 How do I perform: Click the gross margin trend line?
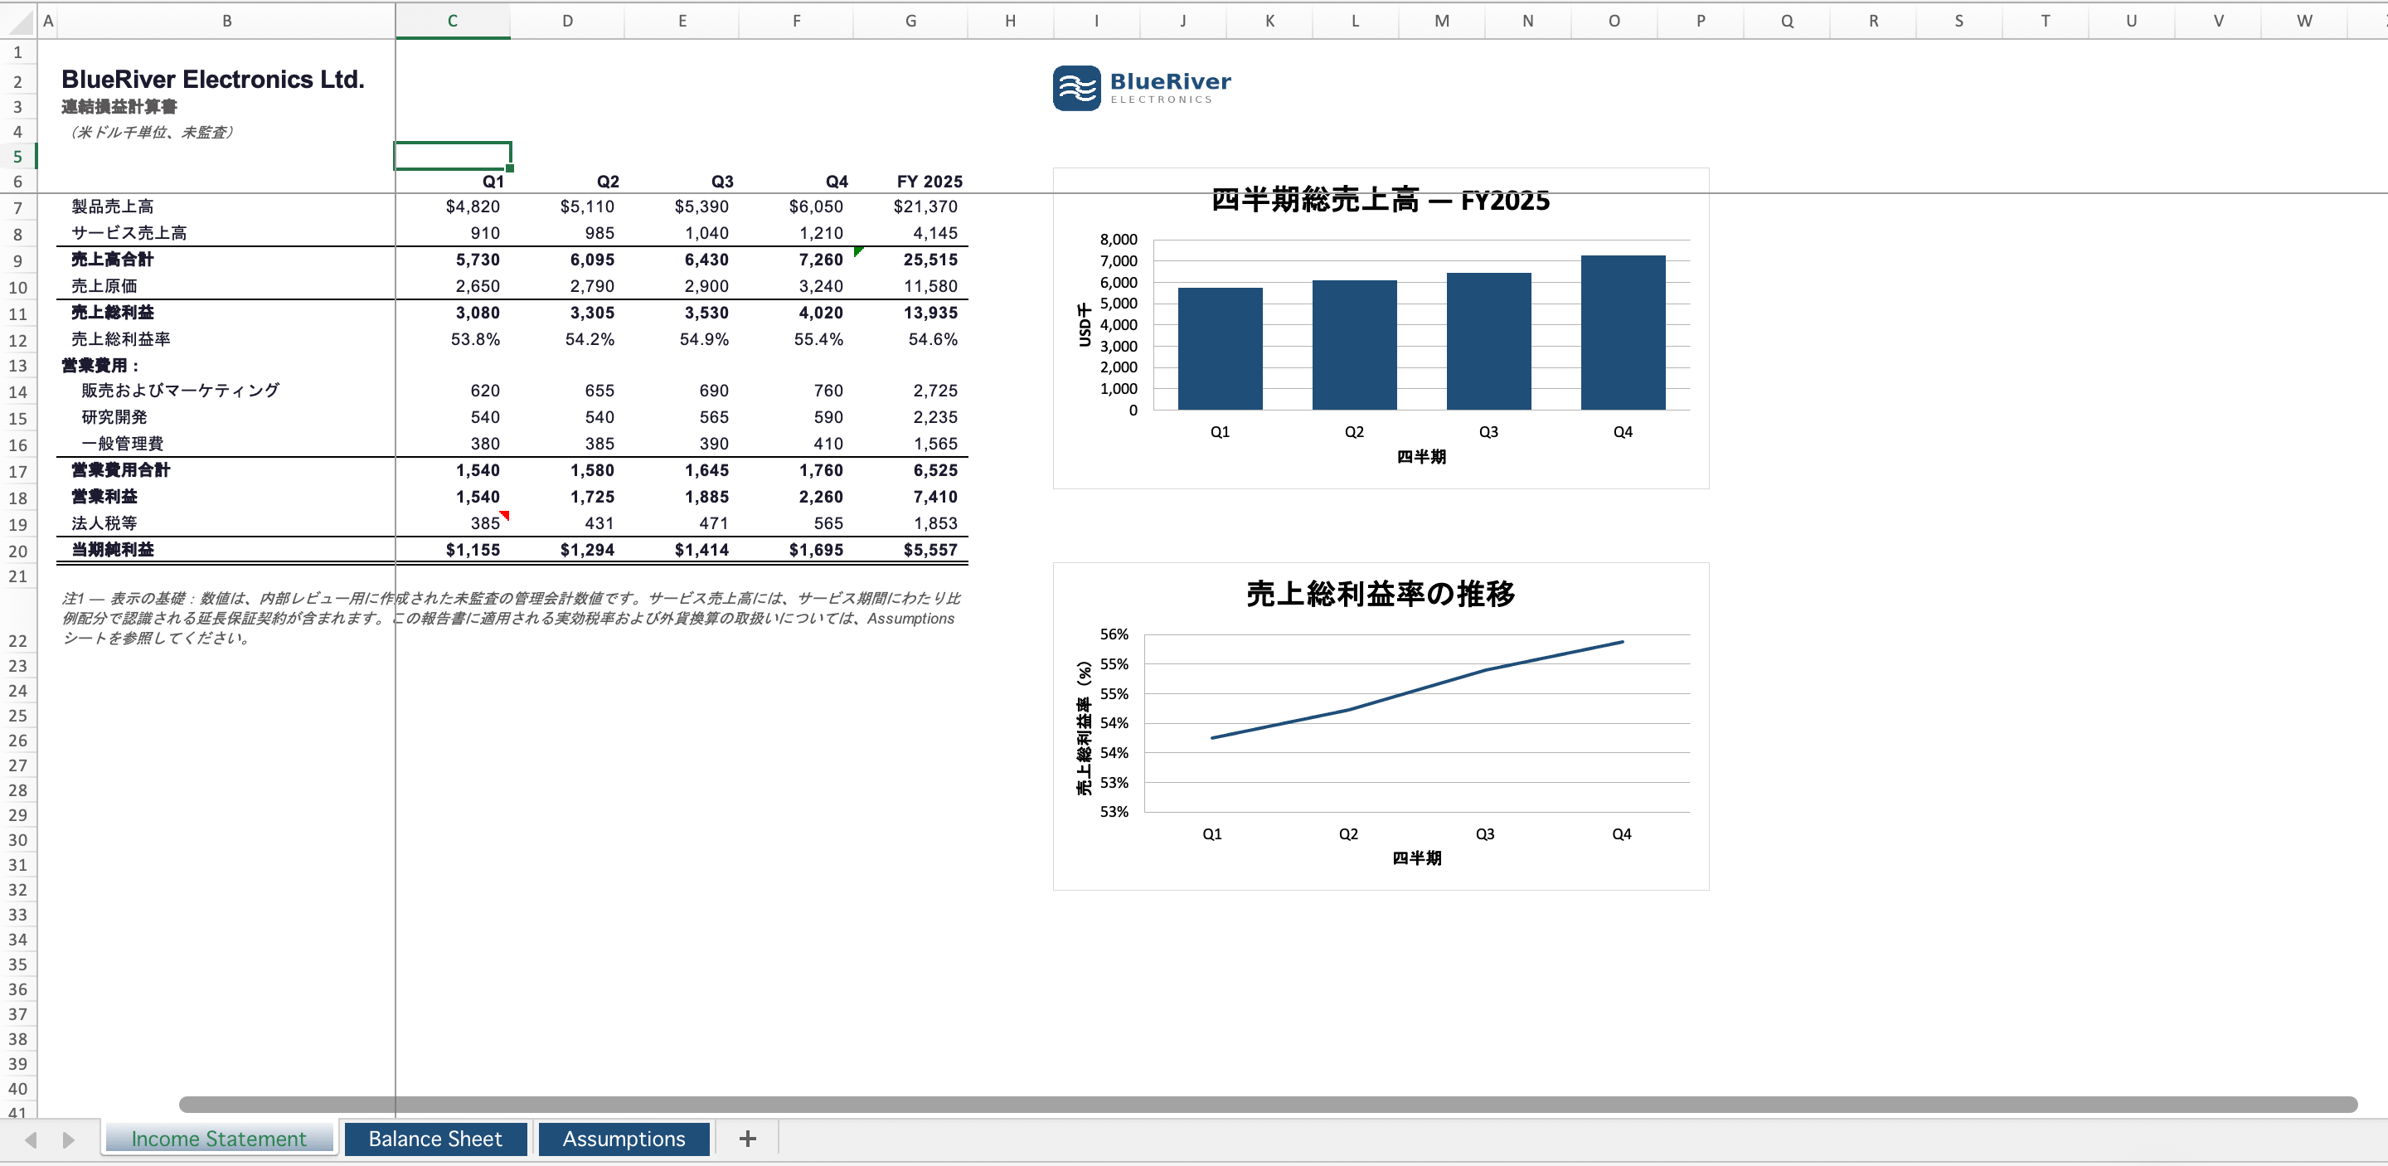1416,692
